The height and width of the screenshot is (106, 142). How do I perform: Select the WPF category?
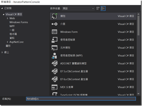click(x=12, y=26)
